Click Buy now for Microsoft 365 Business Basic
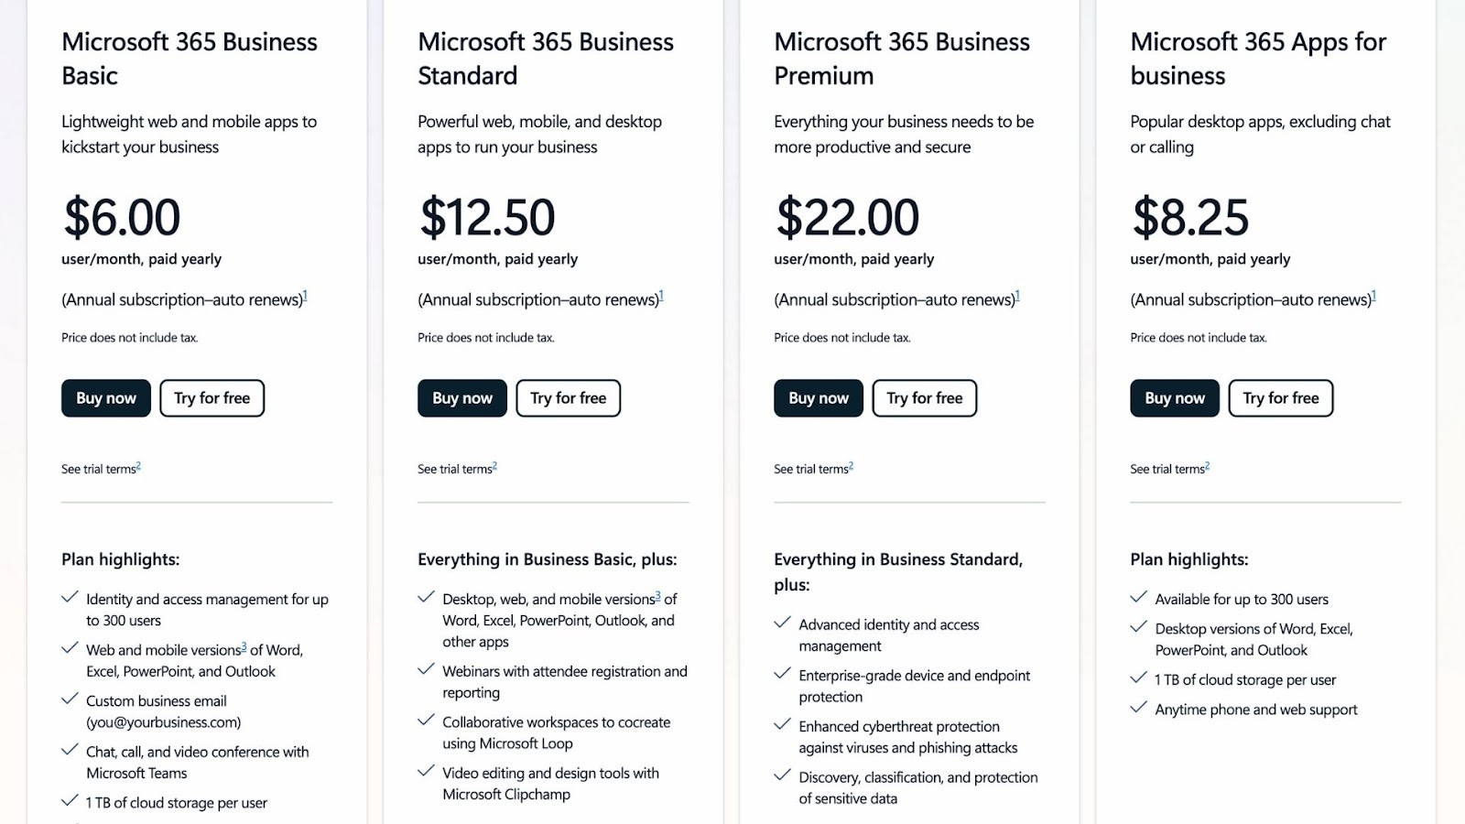Image resolution: width=1465 pixels, height=824 pixels. (x=105, y=397)
